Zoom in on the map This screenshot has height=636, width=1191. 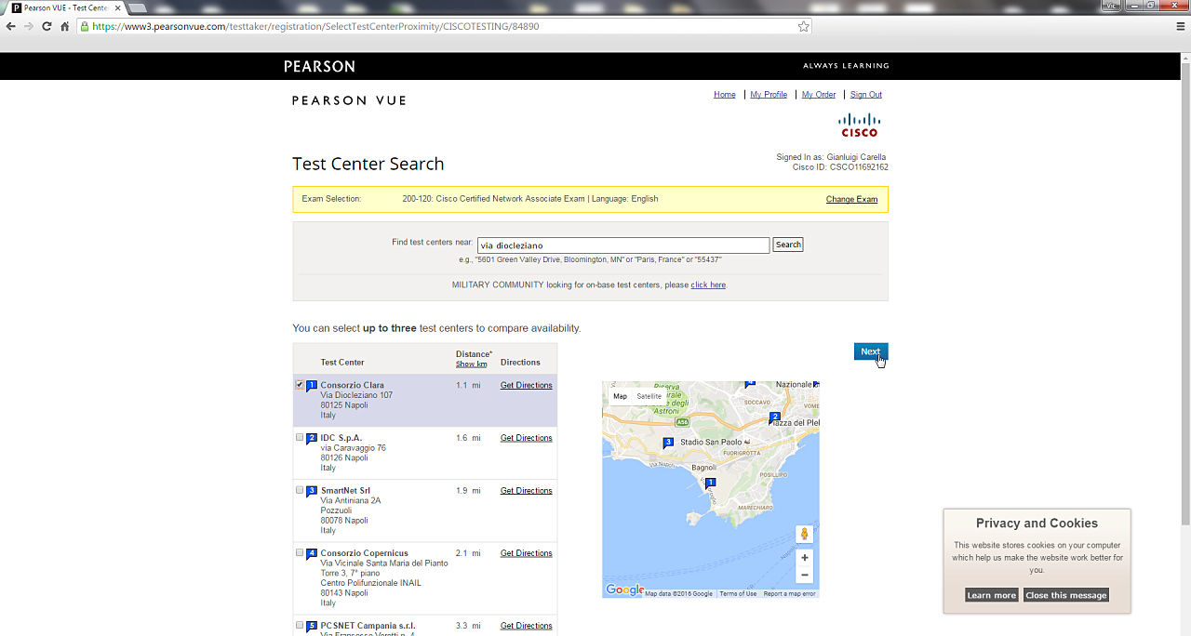coord(805,558)
